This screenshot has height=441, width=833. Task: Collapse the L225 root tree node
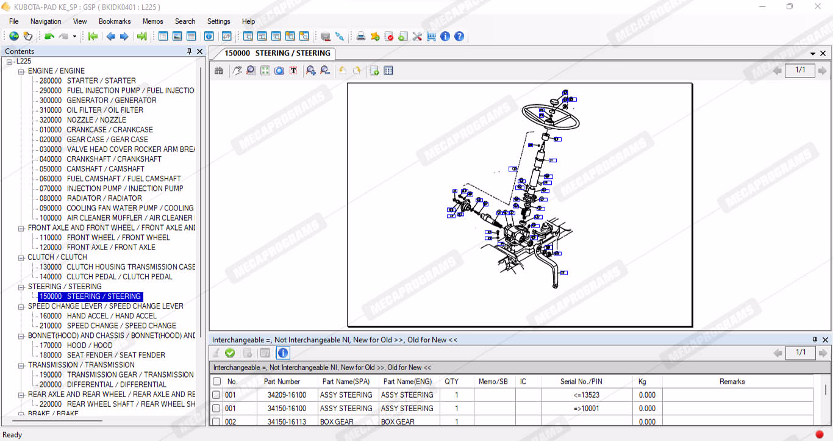(x=10, y=62)
